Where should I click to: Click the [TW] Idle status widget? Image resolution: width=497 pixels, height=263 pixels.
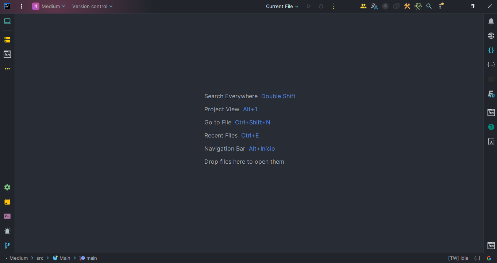(x=458, y=258)
